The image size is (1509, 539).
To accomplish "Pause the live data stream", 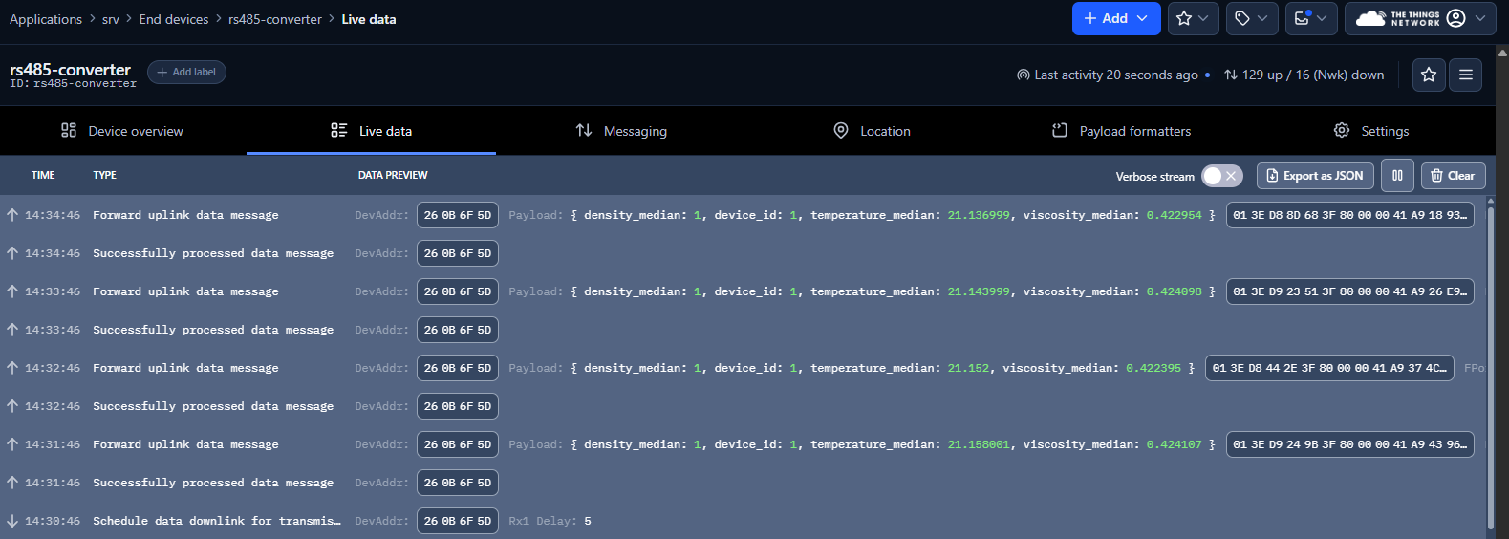I will 1397,176.
